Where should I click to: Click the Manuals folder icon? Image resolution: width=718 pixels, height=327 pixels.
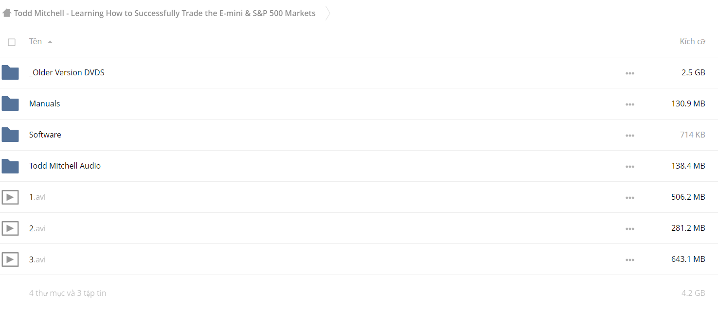10,103
